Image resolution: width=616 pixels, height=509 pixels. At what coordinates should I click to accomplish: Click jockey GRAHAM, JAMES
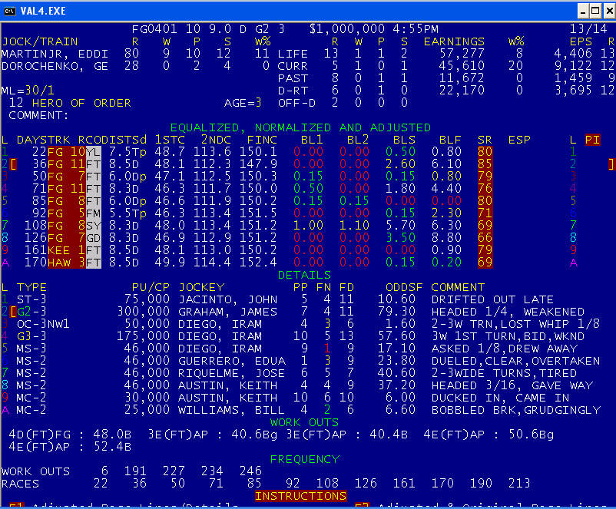(x=228, y=312)
